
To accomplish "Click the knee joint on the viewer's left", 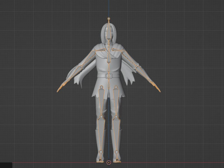I will coord(101,116).
